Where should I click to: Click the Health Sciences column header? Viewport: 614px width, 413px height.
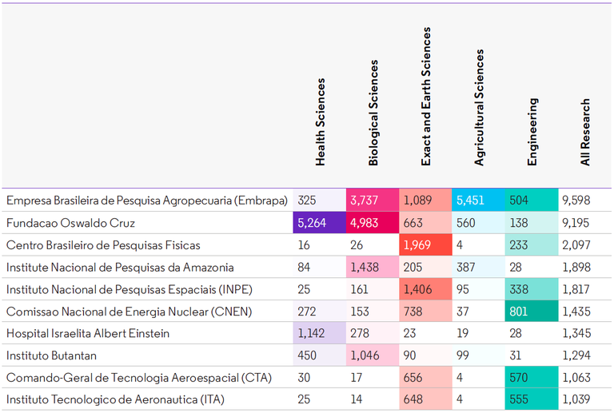pos(321,121)
